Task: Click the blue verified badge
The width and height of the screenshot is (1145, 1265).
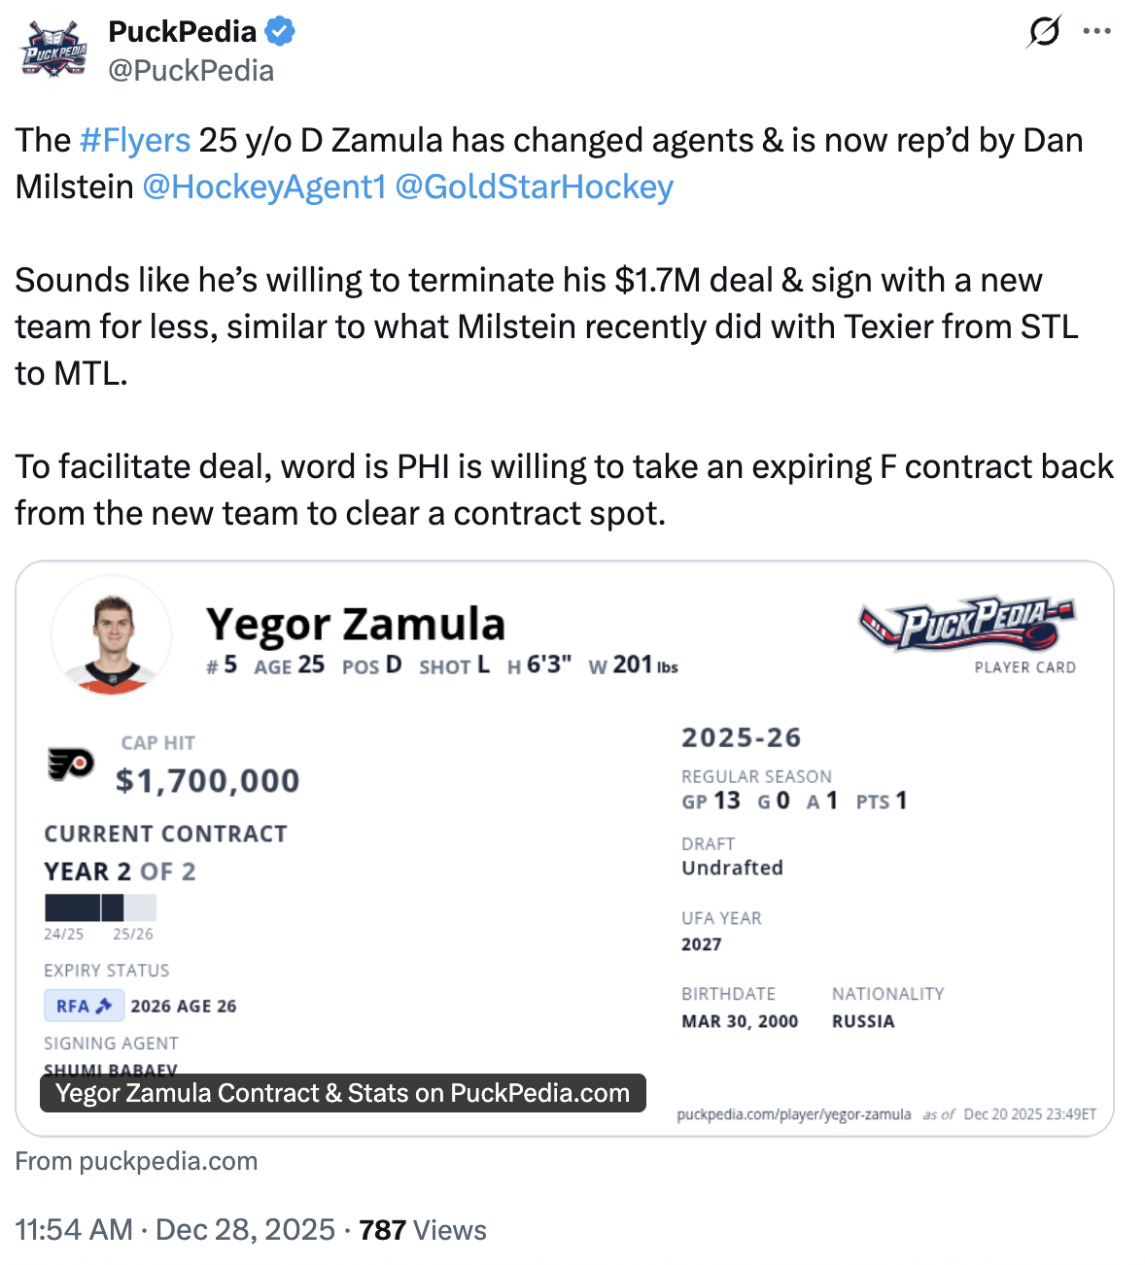Action: [x=280, y=32]
